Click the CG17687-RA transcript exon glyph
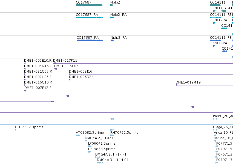233x164 pixels. pos(89,17)
